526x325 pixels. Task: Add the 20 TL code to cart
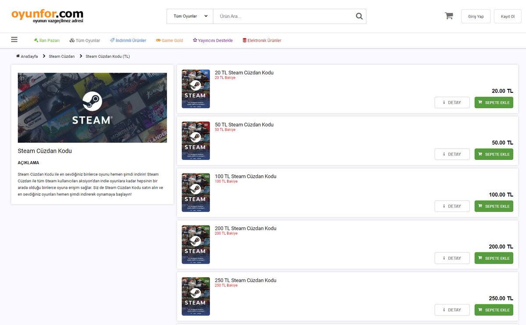[x=494, y=102]
